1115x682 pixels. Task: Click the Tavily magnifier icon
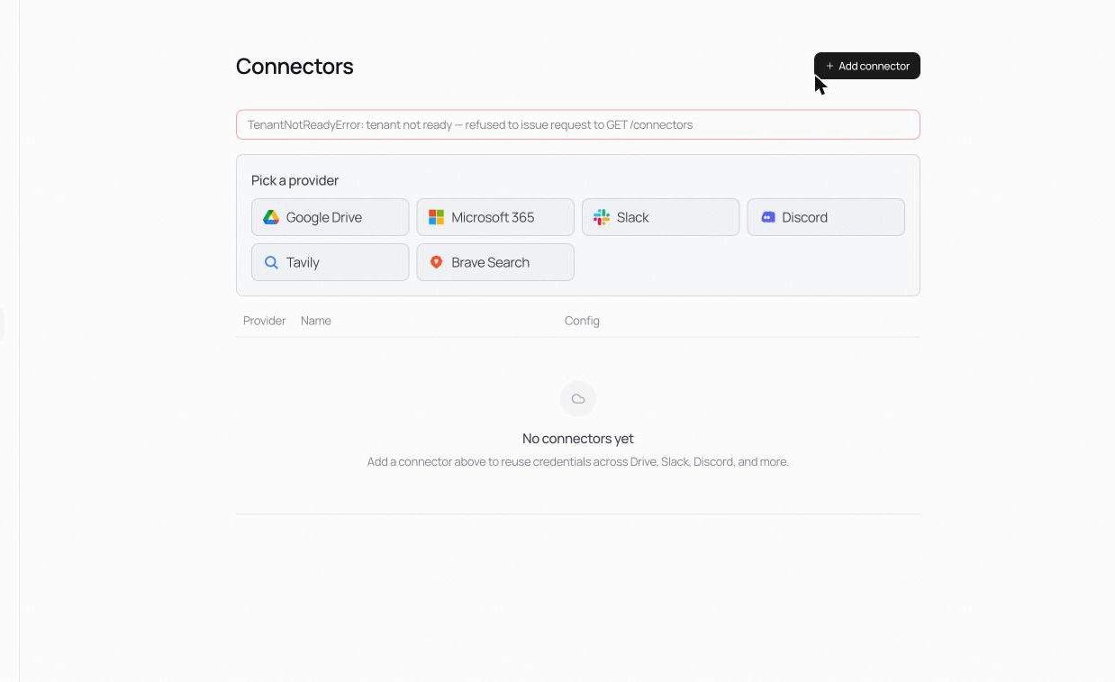[271, 262]
